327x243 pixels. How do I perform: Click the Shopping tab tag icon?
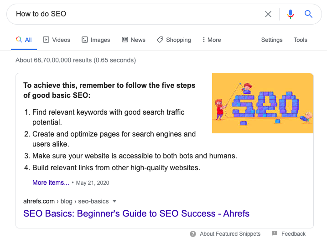click(160, 40)
